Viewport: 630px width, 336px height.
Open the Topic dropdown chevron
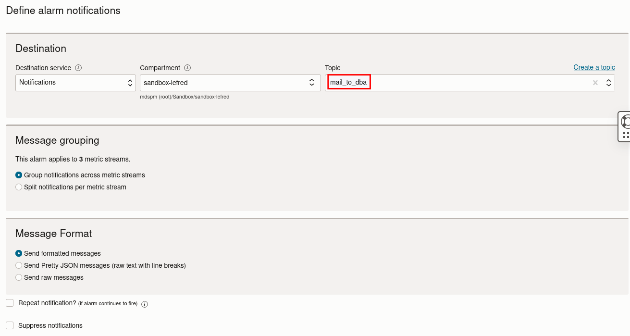click(608, 82)
